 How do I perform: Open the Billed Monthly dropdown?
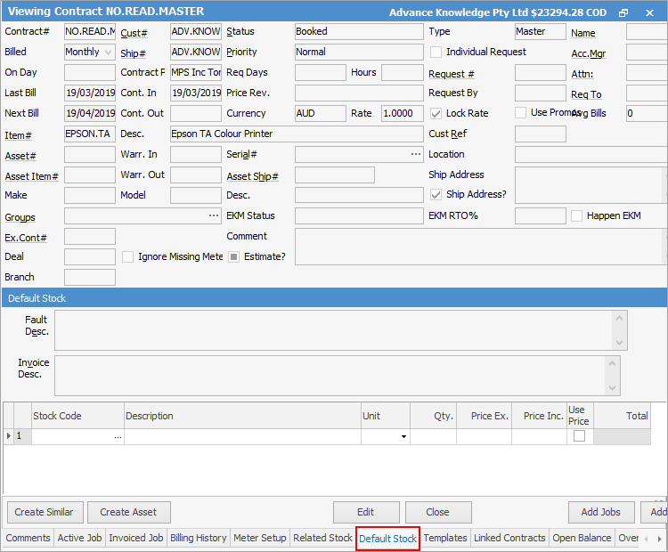tap(108, 53)
